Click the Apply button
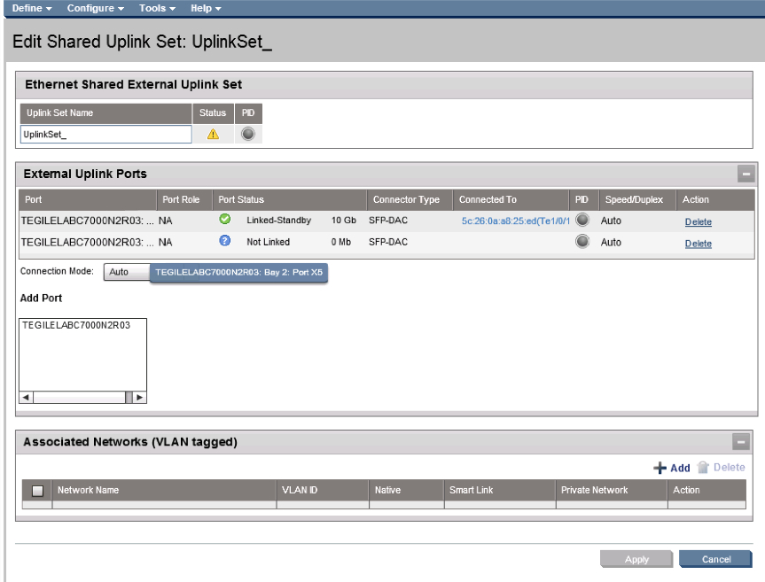 pyautogui.click(x=636, y=559)
